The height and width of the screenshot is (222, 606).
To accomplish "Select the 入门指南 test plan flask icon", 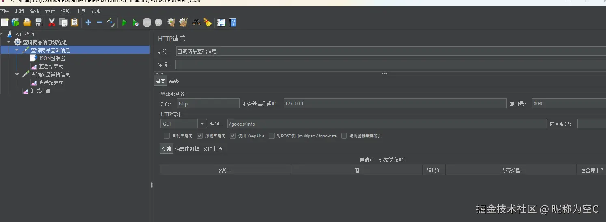I will (x=10, y=34).
